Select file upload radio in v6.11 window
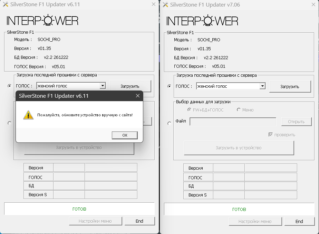The width and height of the screenshot is (319, 234). point(9,123)
